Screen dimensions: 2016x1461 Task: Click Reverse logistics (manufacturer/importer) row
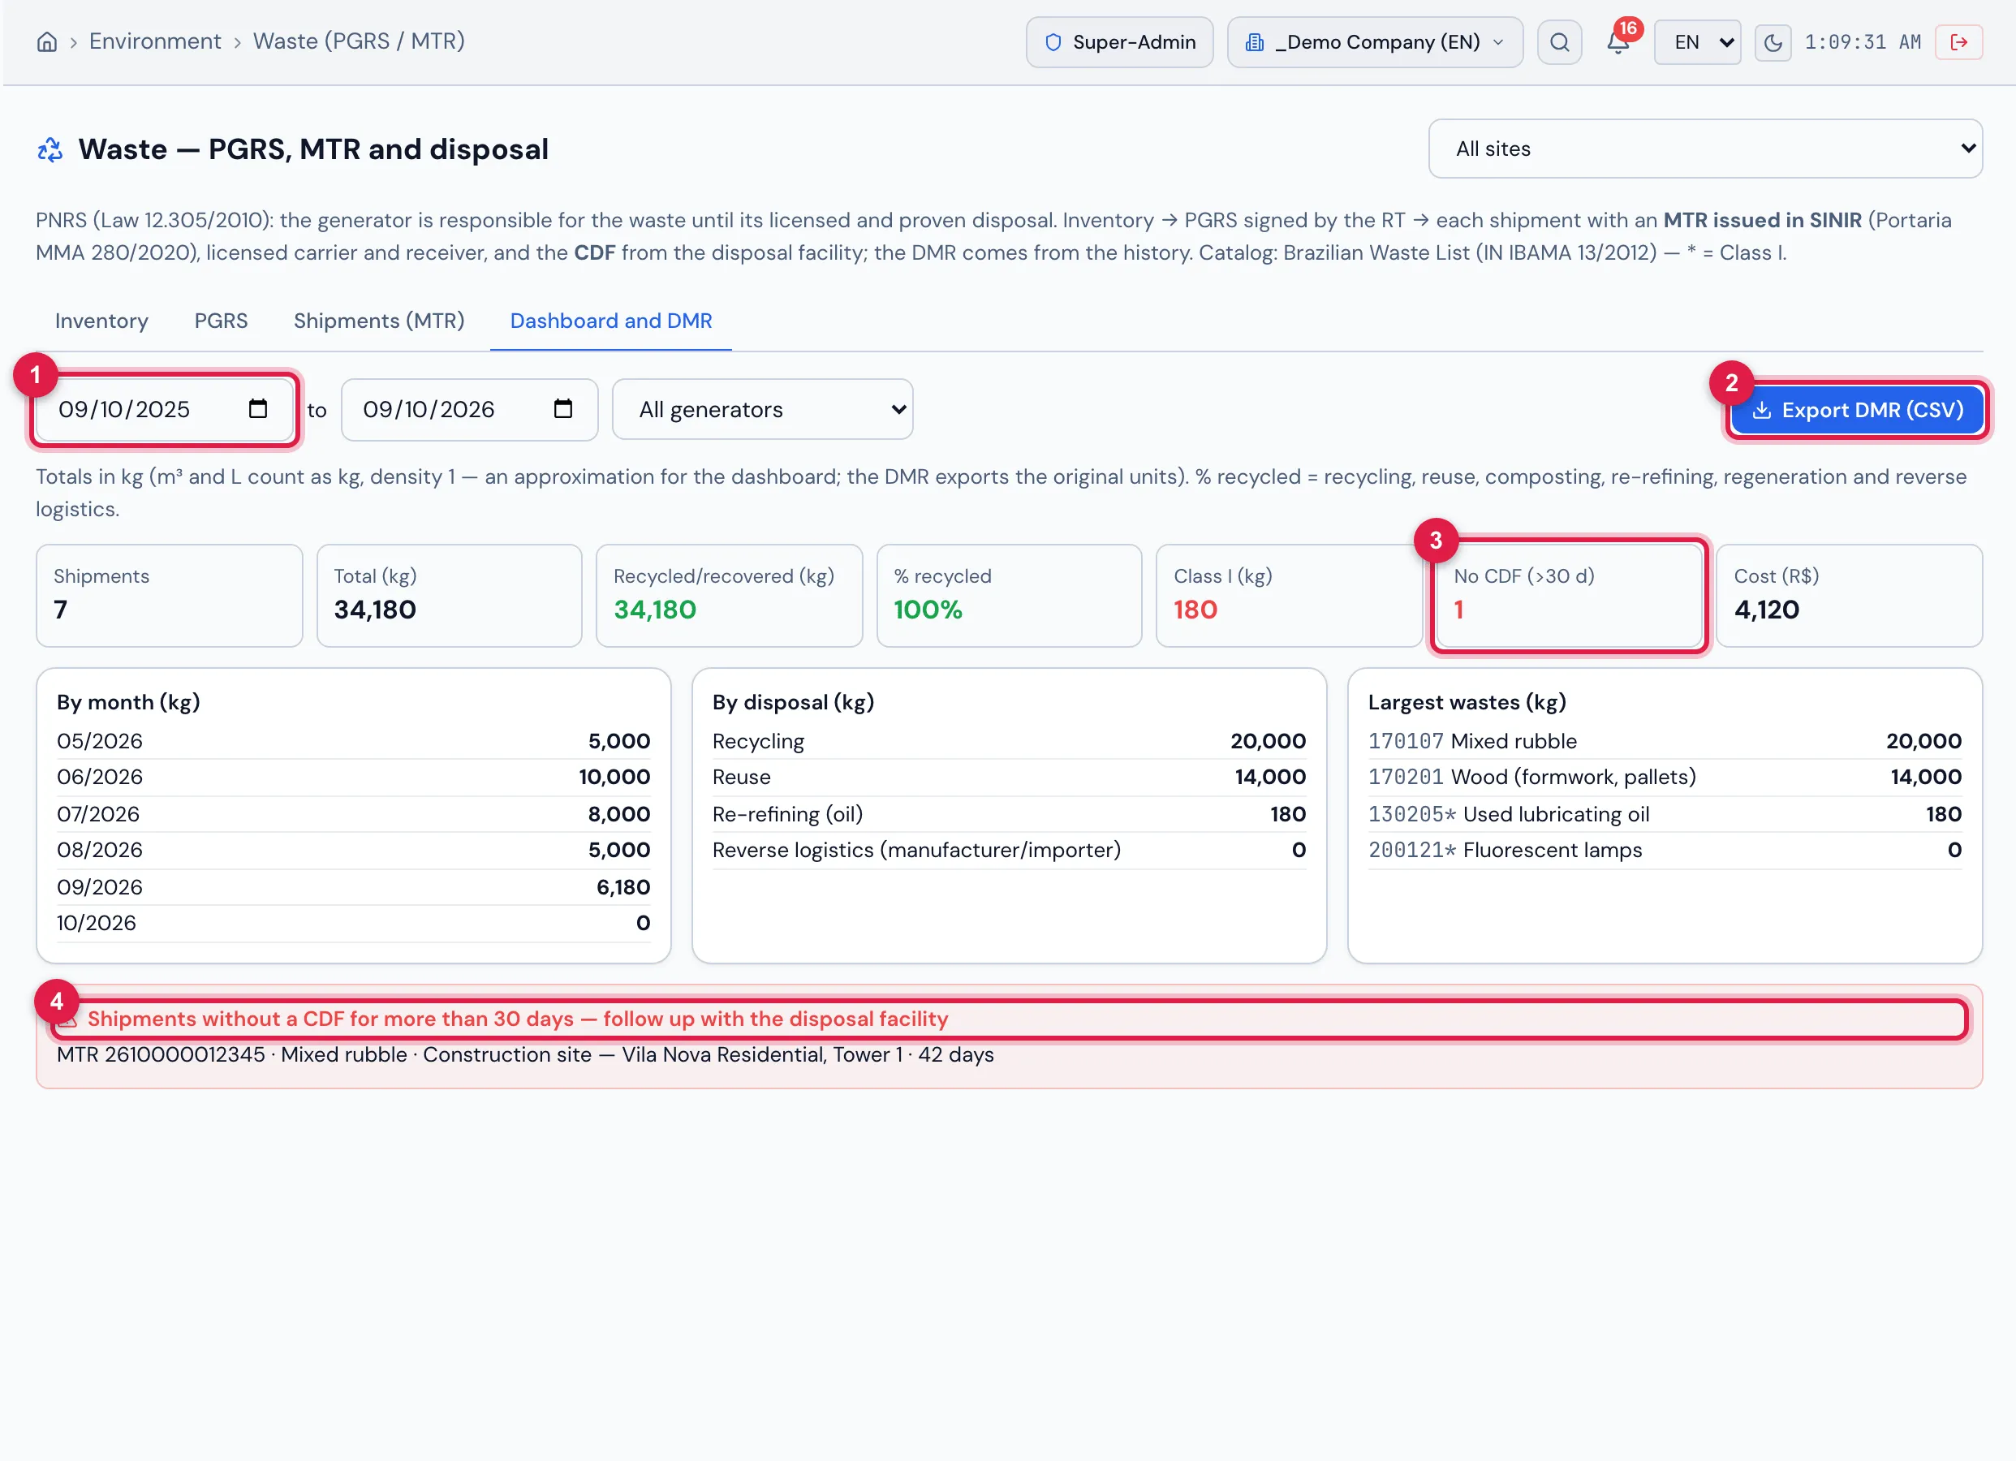pyautogui.click(x=1009, y=850)
